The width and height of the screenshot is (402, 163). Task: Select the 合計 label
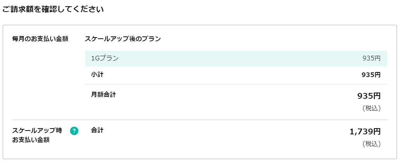(x=97, y=130)
